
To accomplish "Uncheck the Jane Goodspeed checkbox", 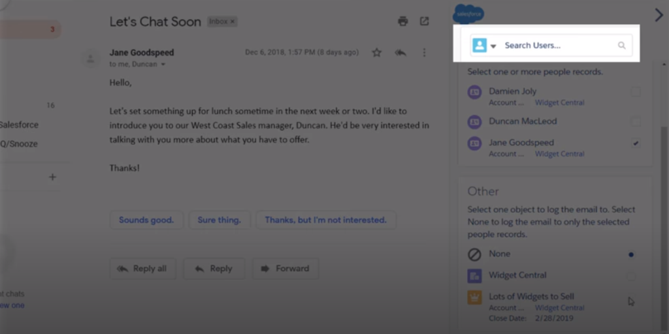I will point(635,144).
